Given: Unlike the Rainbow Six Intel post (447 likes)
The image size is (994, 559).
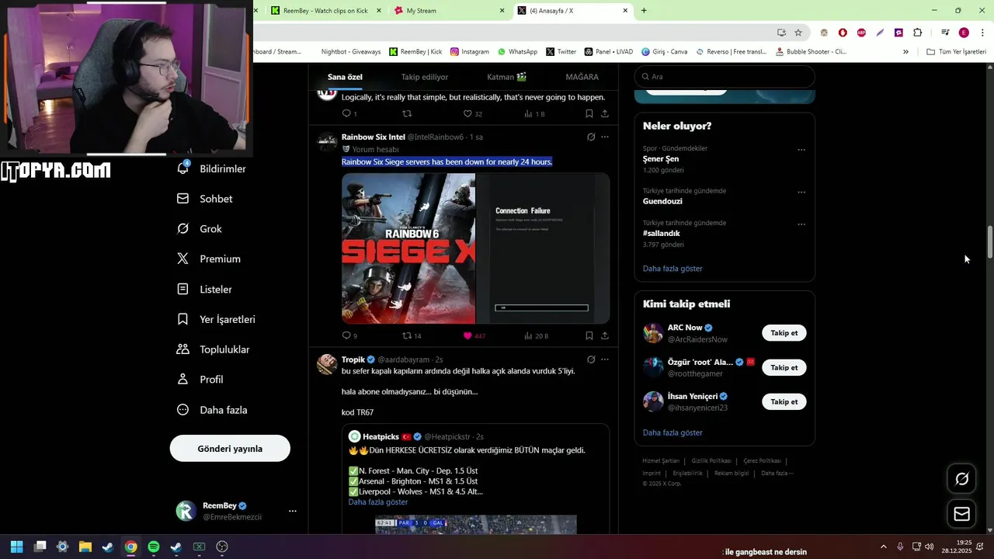Looking at the screenshot, I should 467,335.
